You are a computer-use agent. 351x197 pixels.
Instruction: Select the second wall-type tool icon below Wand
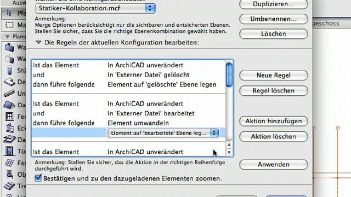[9, 59]
